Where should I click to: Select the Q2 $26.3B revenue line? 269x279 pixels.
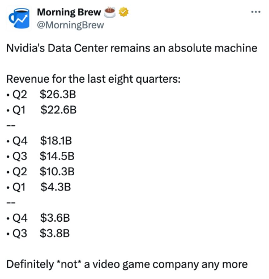[41, 94]
